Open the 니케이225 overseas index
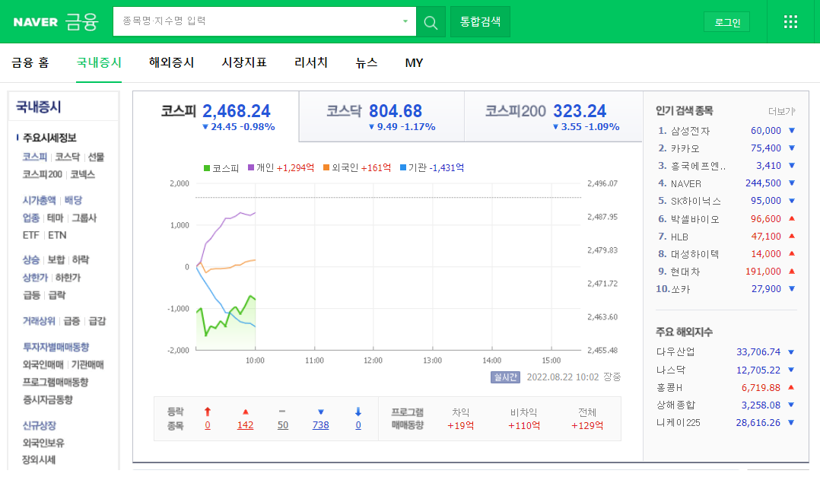 tap(679, 422)
